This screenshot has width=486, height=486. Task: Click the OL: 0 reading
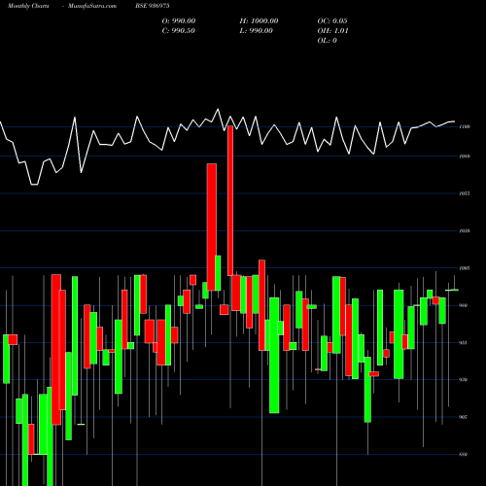[x=328, y=41]
